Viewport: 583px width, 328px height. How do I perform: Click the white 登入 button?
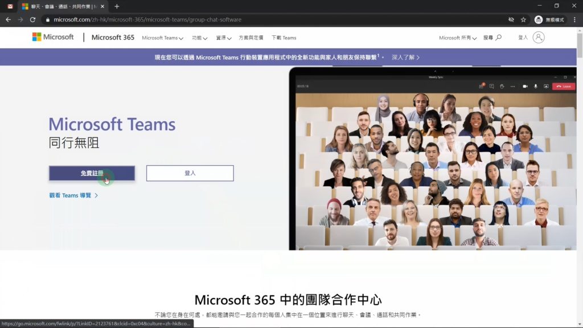[x=190, y=173]
